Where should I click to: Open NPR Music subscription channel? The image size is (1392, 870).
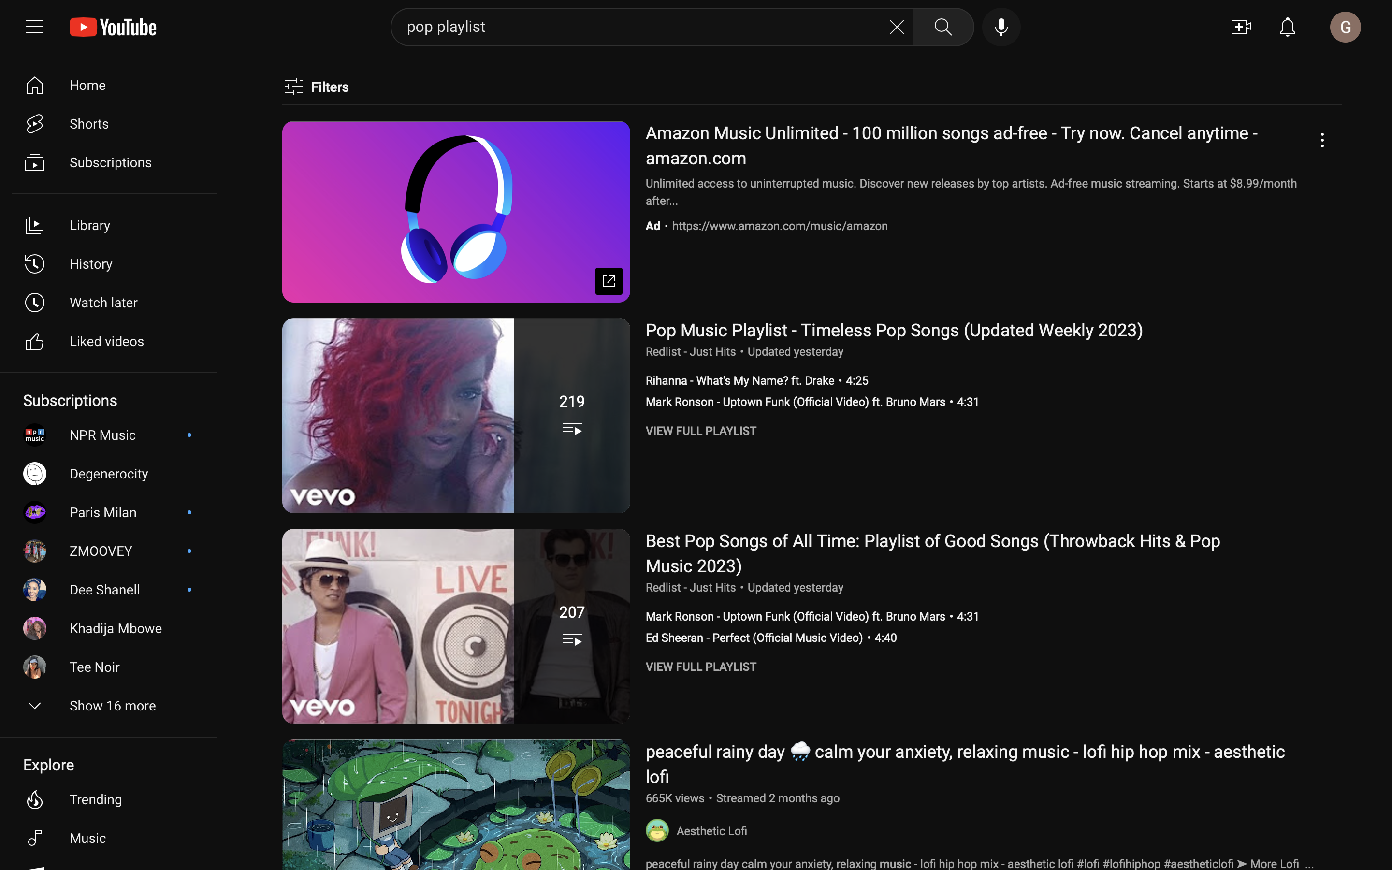(x=102, y=435)
